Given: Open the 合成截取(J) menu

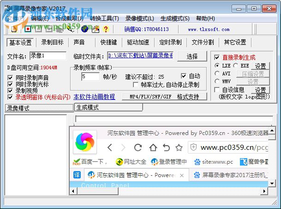Looking at the screenshot, I should 69,18.
